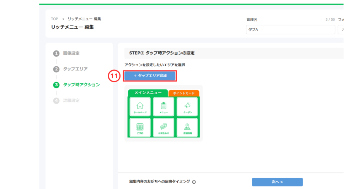The image size is (364, 189).
Task: Click the リッチメニュー 編集 breadcrumb text
Action: click(x=84, y=19)
